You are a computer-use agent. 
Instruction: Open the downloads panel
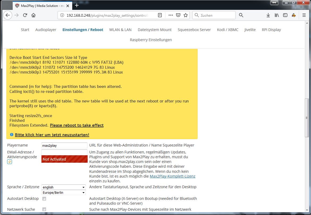(268, 15)
